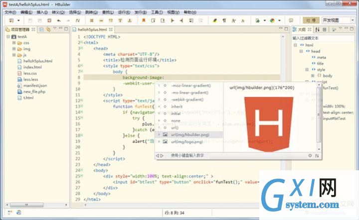Maximize the editor area with the top-right icon
This screenshot has height=220, width=359.
(x=286, y=29)
